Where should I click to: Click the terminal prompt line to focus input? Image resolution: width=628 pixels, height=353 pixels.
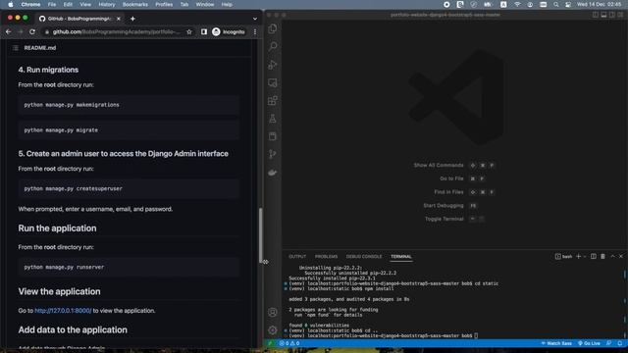[x=384, y=335]
